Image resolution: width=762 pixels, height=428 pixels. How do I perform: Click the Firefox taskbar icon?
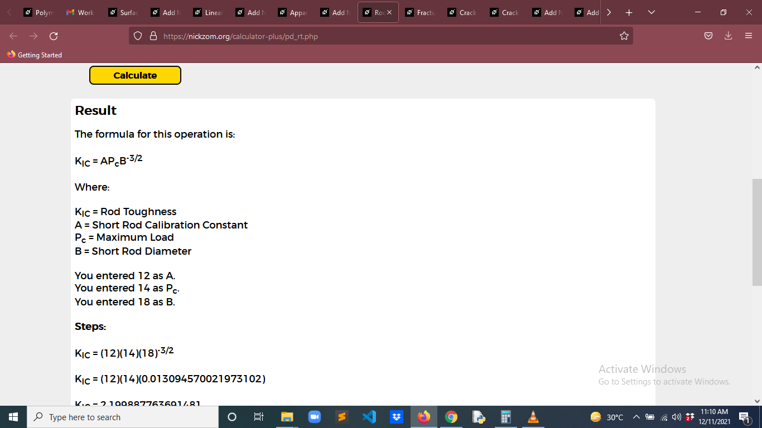pos(424,417)
